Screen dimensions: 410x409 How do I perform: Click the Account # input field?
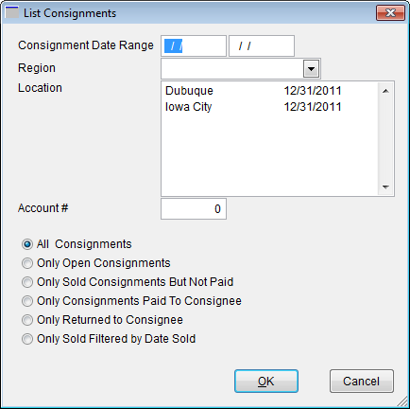tap(194, 208)
